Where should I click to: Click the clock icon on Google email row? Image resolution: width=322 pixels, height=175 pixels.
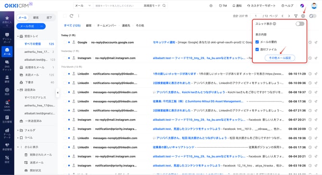click(310, 42)
